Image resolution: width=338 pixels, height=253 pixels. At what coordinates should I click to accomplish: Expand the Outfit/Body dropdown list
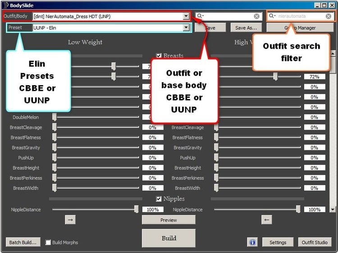pyautogui.click(x=186, y=16)
